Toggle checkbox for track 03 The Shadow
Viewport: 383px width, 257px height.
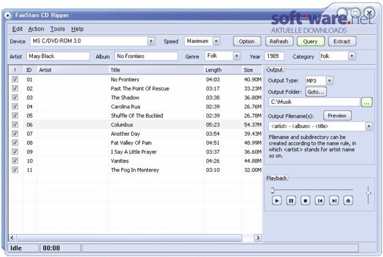coord(15,97)
